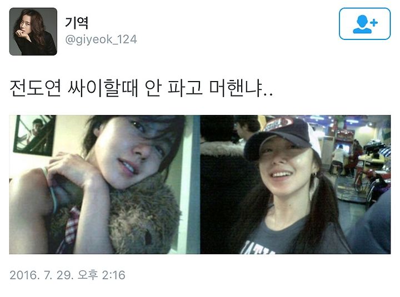Open the right photo with baseball cap
Image resolution: width=400 pixels, height=297 pixels.
click(x=296, y=184)
